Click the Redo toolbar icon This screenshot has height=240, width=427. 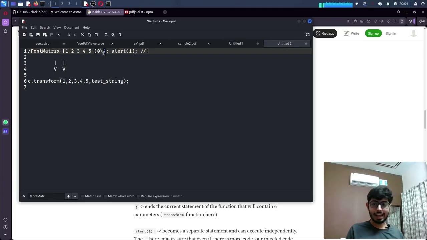click(75, 35)
